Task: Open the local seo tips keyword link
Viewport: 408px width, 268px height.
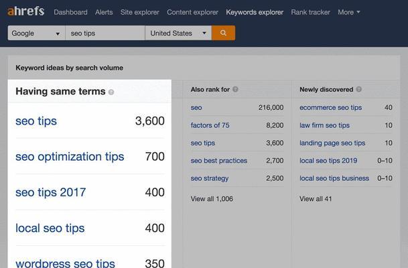Action: coord(50,228)
